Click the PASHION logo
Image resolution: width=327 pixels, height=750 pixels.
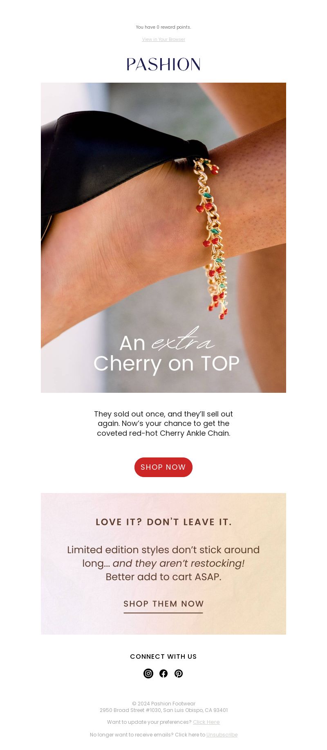pos(163,64)
